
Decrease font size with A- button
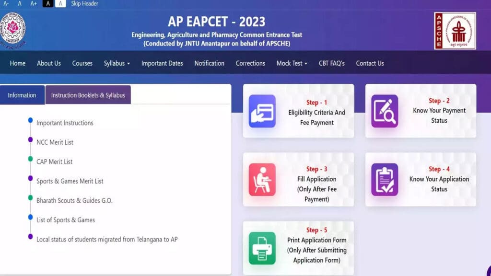(6, 3)
